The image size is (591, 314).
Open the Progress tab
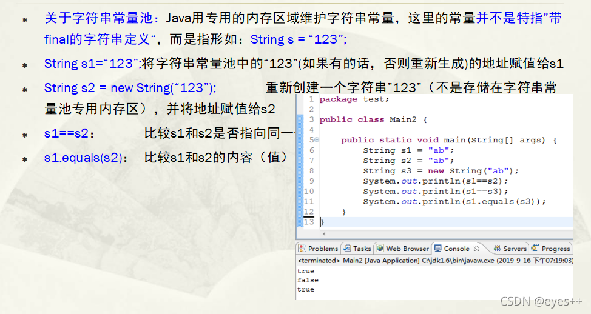point(551,249)
